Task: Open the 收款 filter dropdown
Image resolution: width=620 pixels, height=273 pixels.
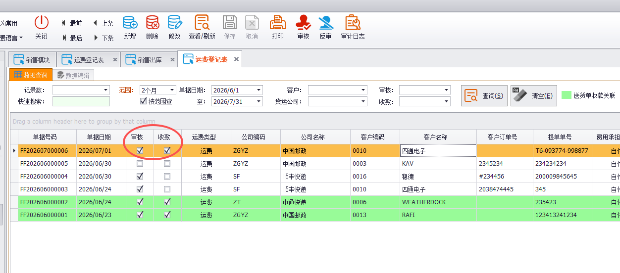Action: [x=447, y=101]
